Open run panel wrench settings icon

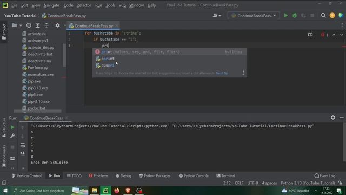(x=12, y=136)
